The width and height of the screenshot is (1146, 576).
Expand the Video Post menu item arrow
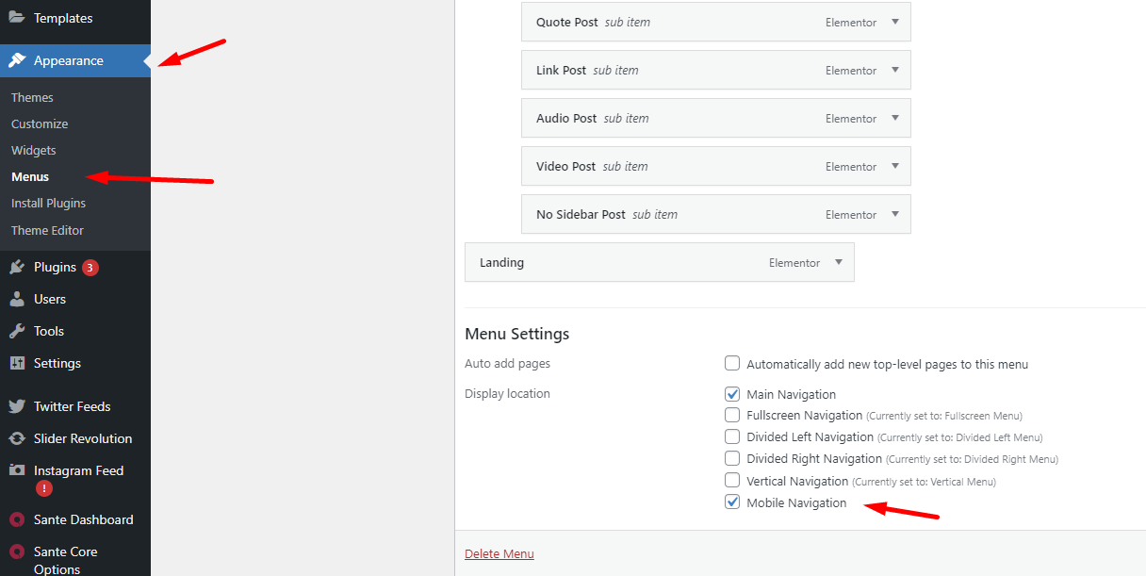[895, 166]
